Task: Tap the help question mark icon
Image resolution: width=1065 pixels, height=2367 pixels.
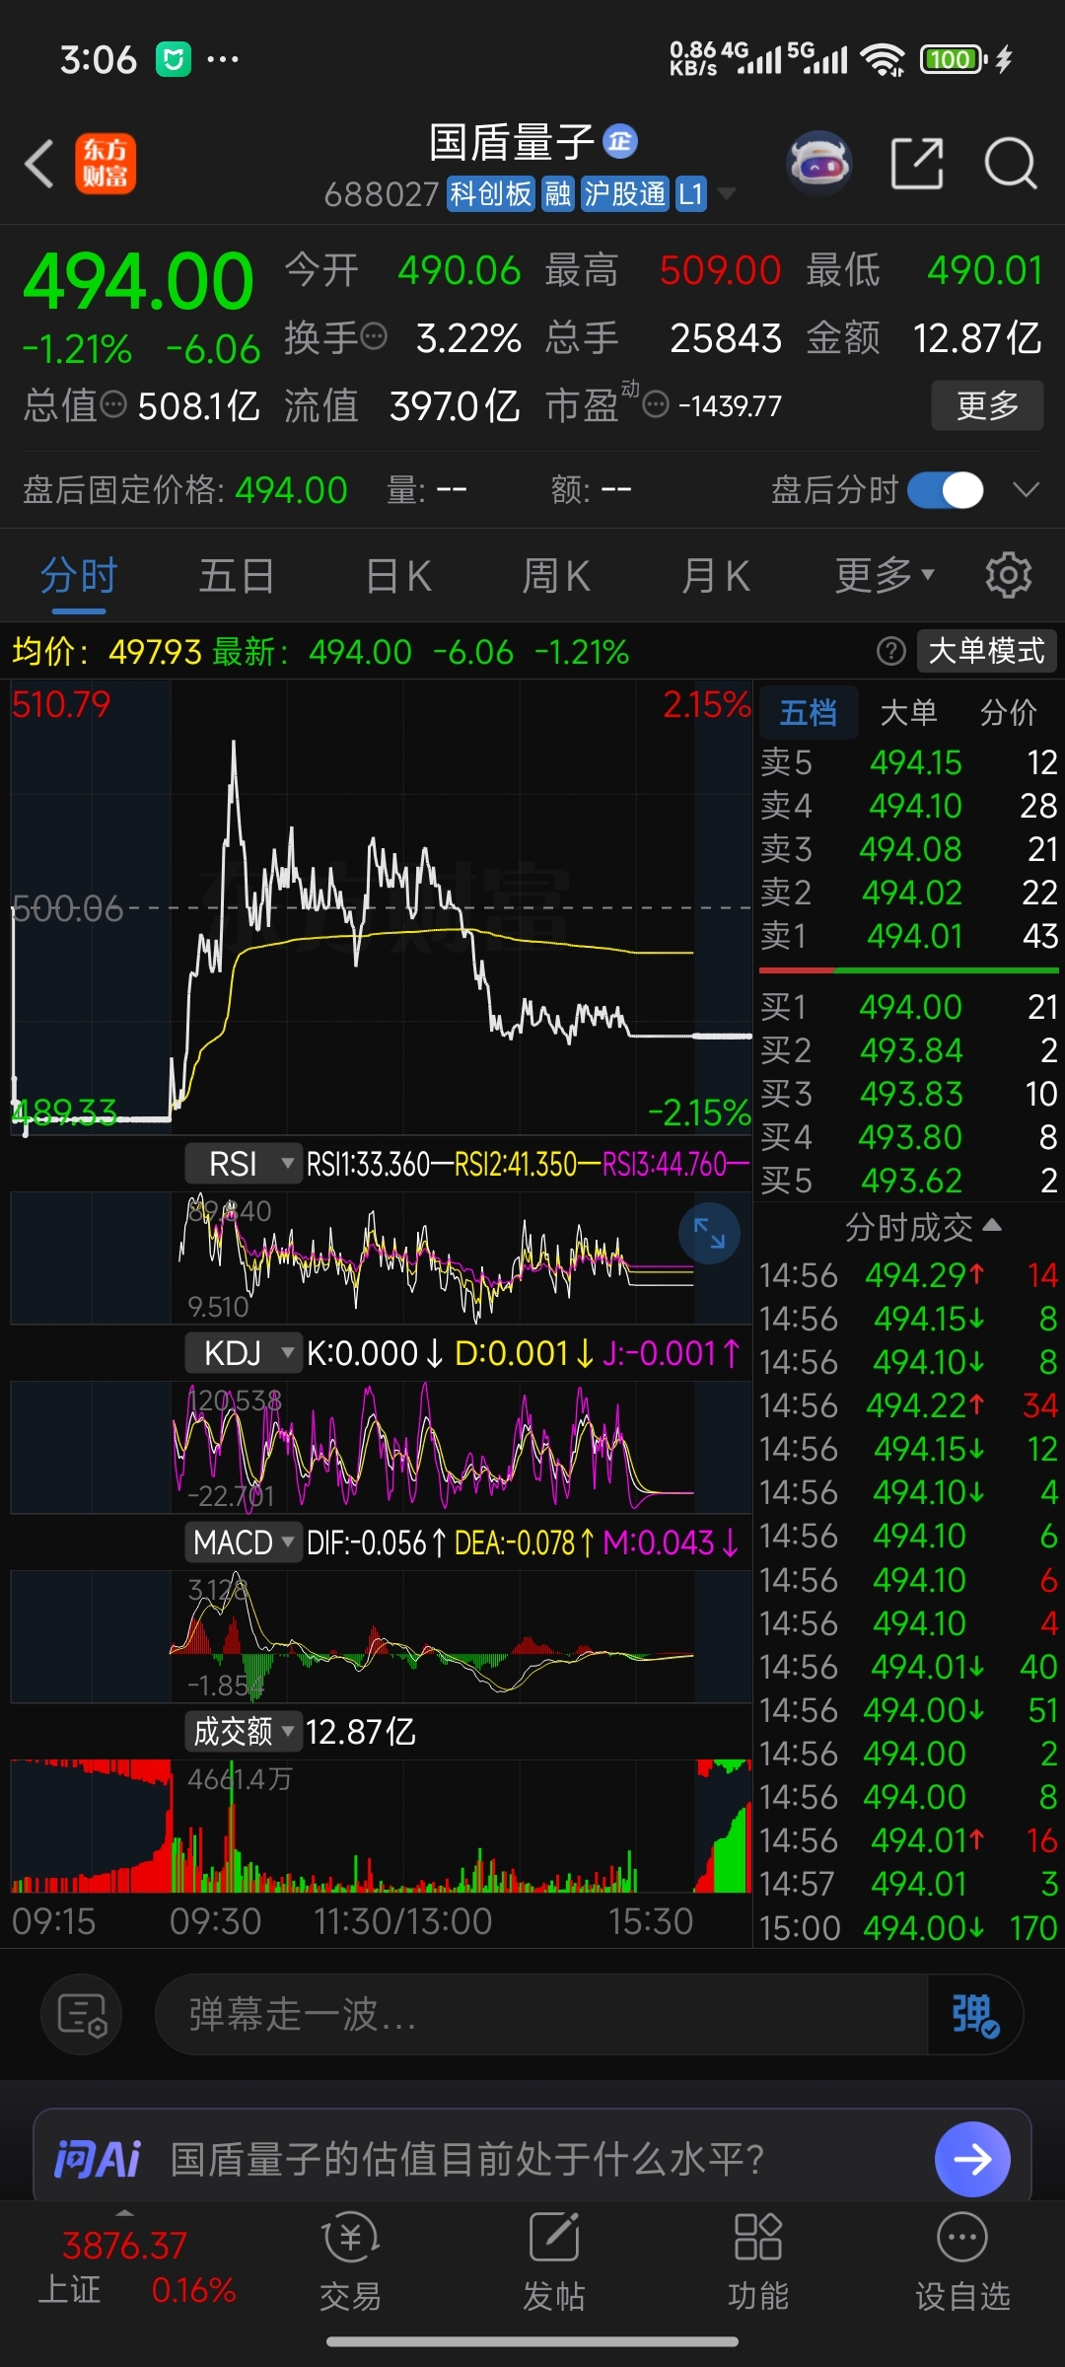Action: tap(891, 651)
